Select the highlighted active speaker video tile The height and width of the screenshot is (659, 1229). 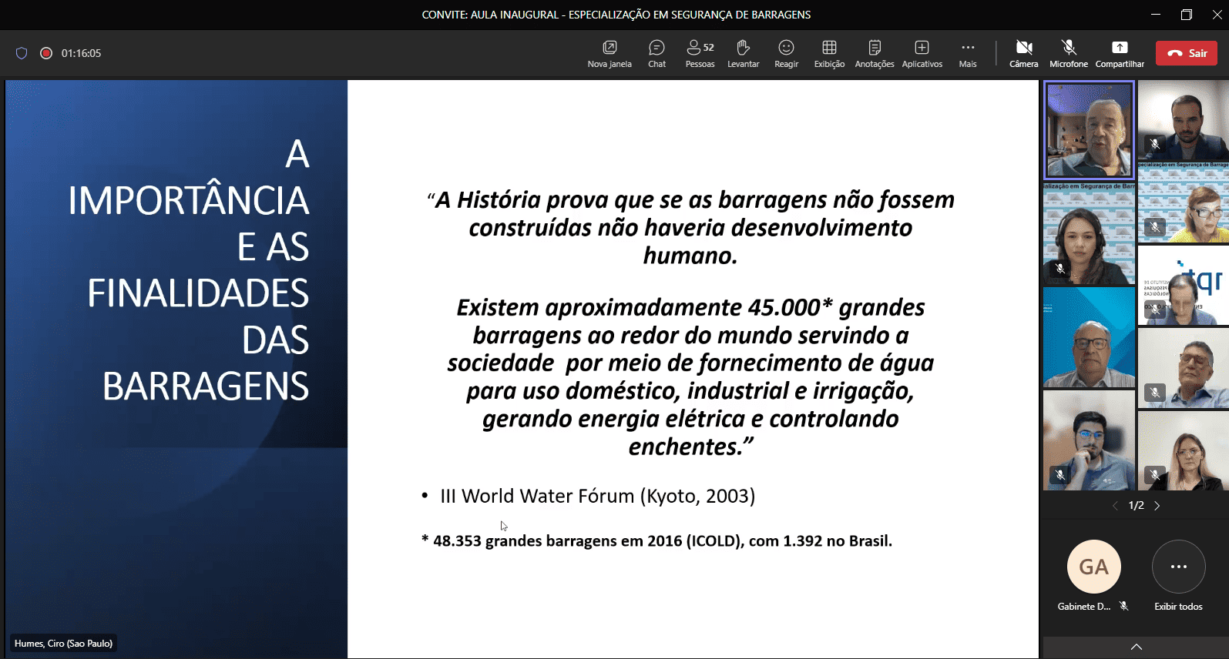(x=1089, y=130)
